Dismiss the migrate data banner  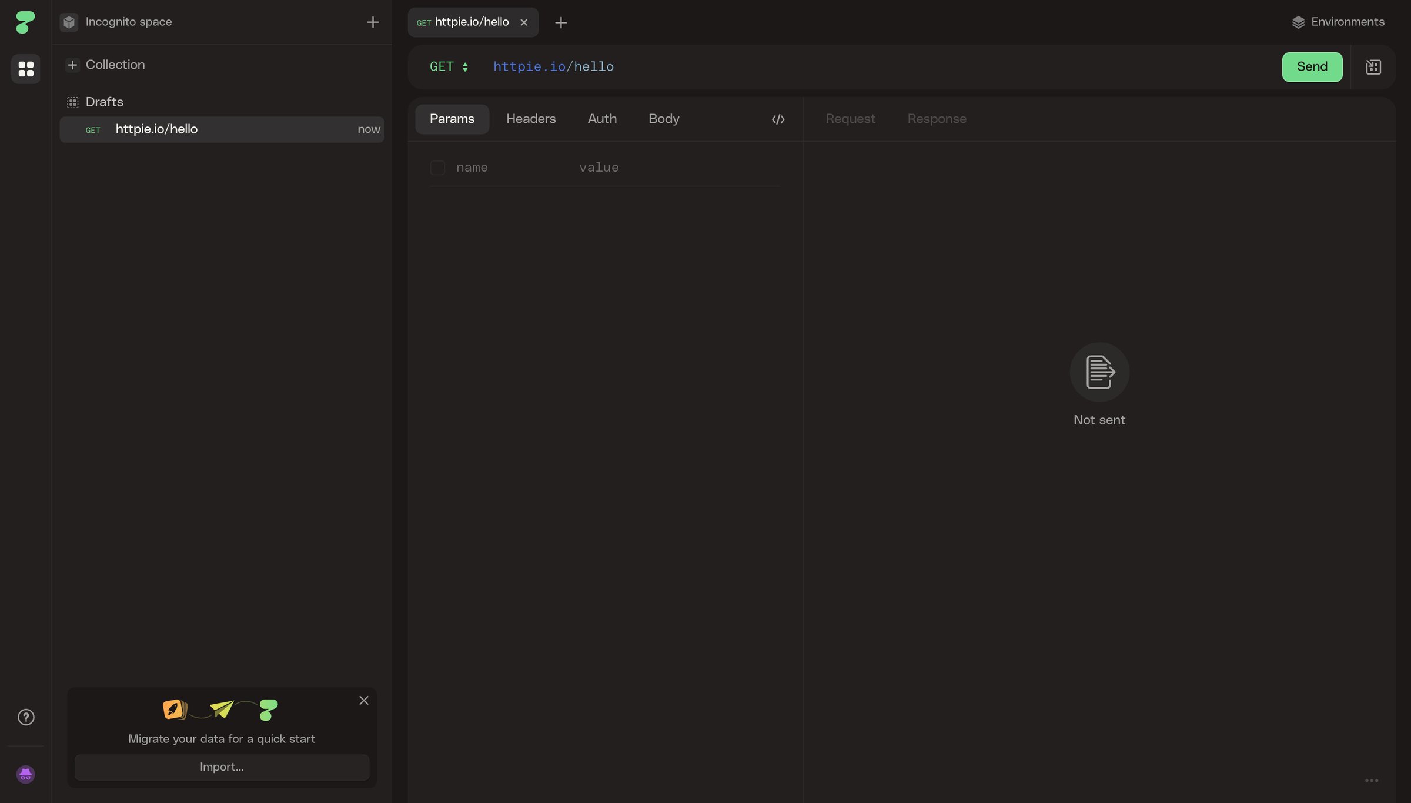(x=364, y=701)
